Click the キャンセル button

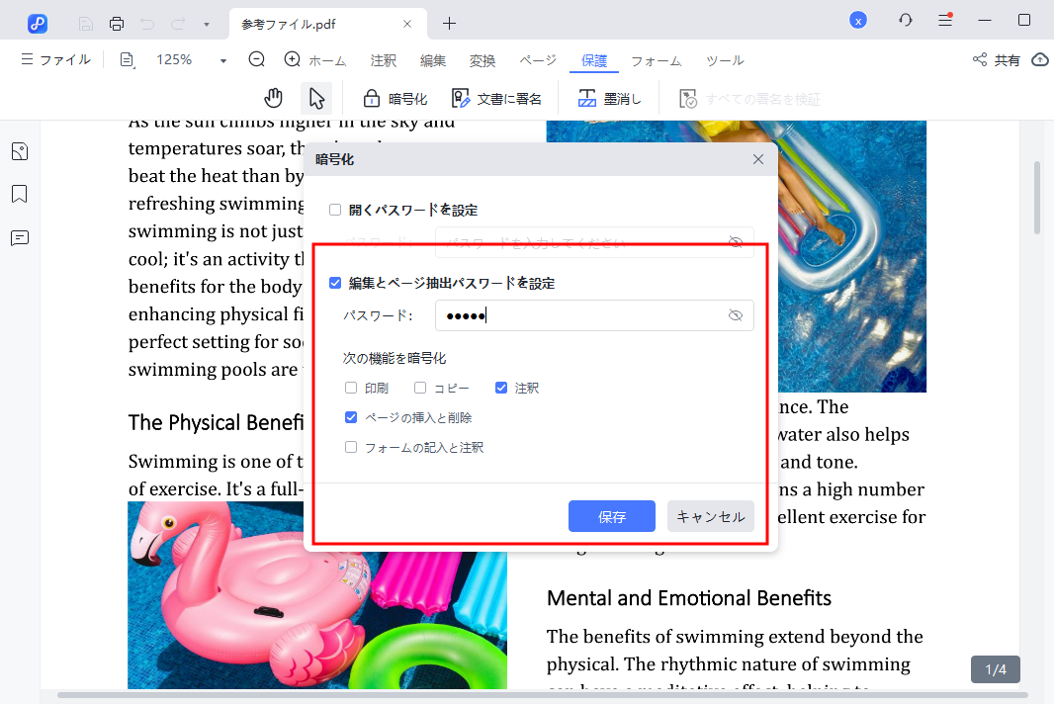711,516
